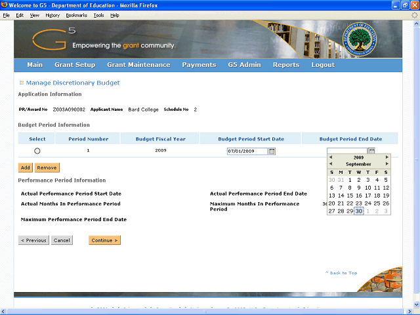
Task: Click the Manage Discretionary Budget heading
Action: (x=73, y=83)
